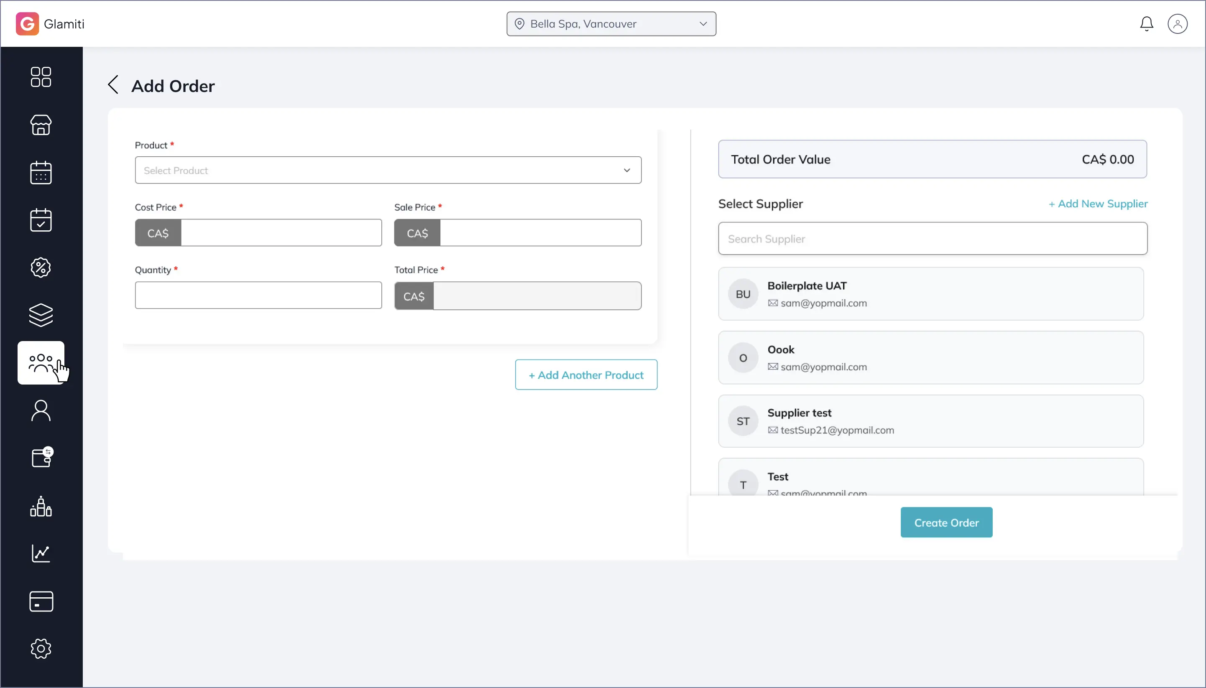Image resolution: width=1206 pixels, height=688 pixels.
Task: Open the Bella Spa, Vancouver location dropdown
Action: pyautogui.click(x=611, y=24)
